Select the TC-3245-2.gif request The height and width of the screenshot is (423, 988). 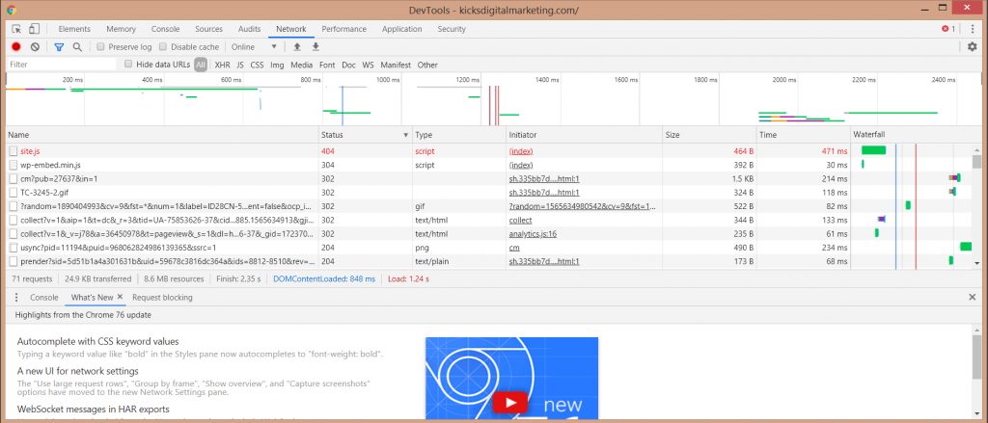click(44, 193)
